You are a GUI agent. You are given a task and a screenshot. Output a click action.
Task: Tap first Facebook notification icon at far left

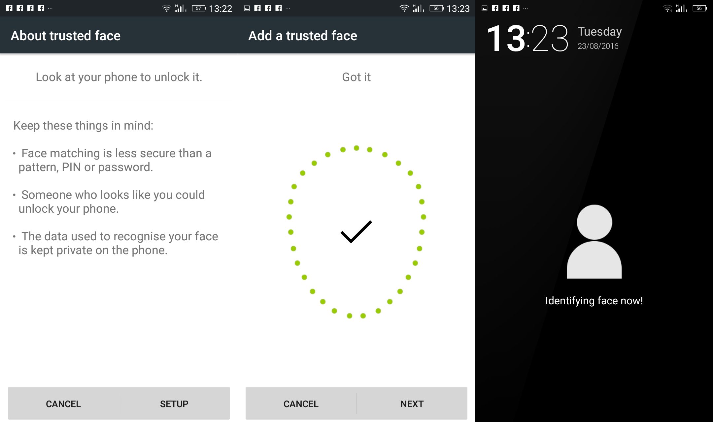pos(9,8)
